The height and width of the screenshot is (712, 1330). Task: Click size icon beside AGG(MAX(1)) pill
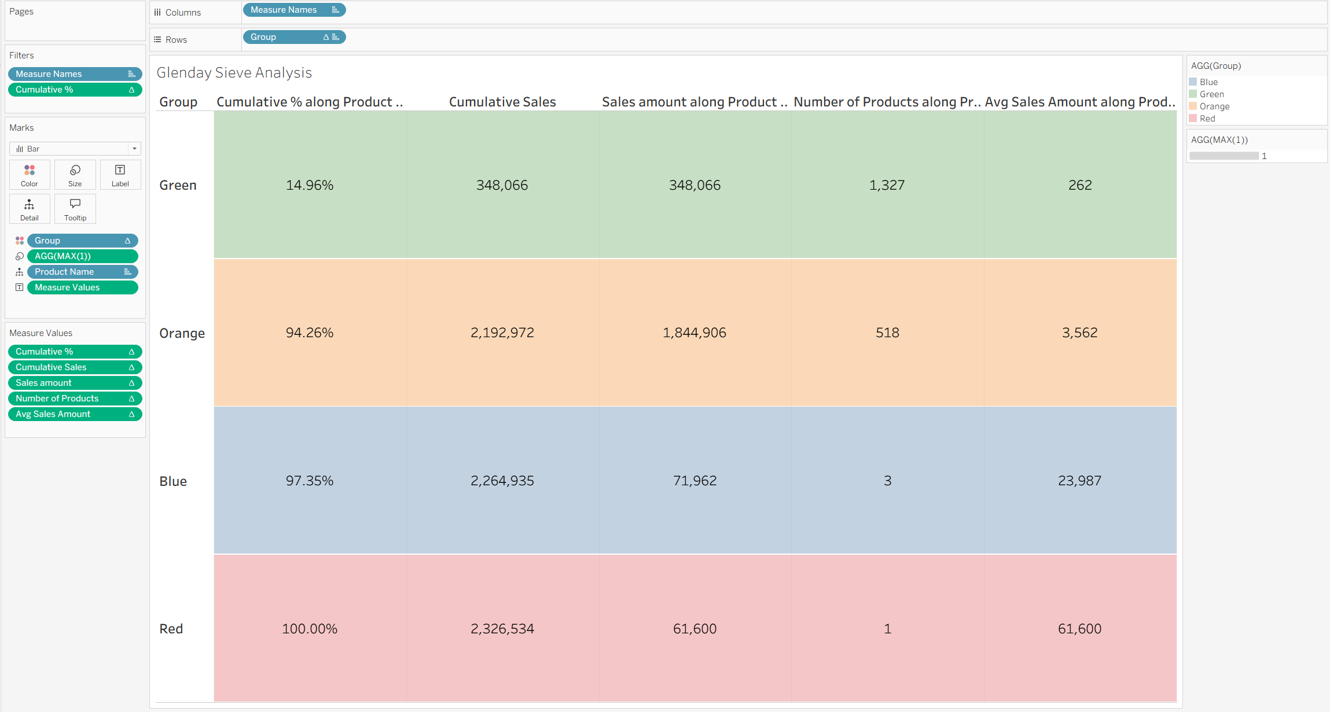point(20,256)
